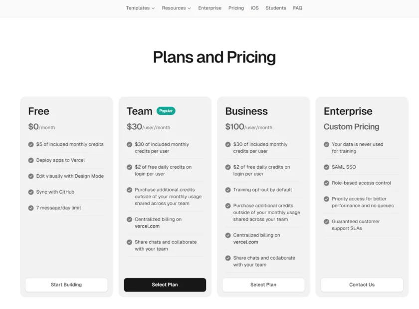The height and width of the screenshot is (309, 419).
Task: Click the check icon next to "Deploy apps to Vercel"
Action: click(x=30, y=160)
